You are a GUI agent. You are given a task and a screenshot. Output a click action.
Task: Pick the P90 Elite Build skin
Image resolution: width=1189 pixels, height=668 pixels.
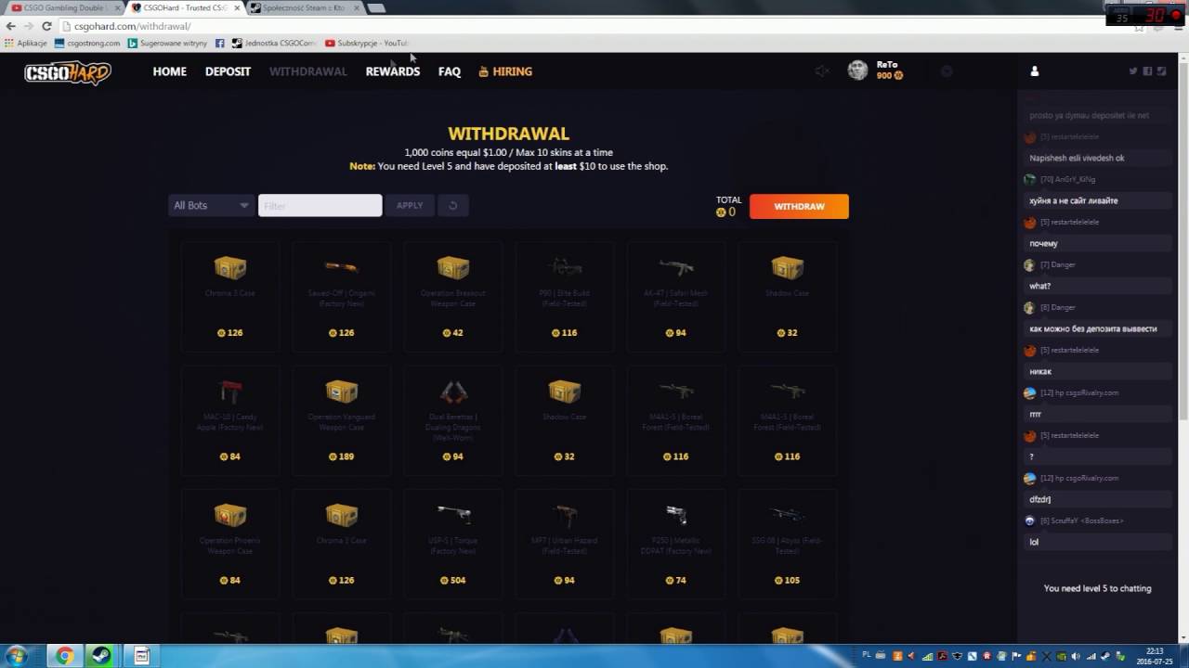(x=565, y=297)
